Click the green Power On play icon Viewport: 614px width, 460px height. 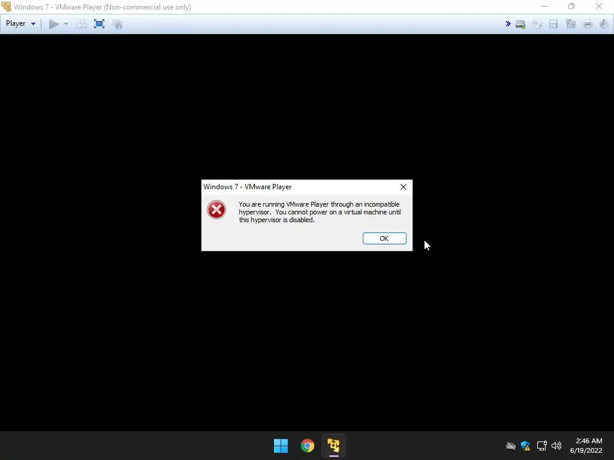tap(53, 24)
